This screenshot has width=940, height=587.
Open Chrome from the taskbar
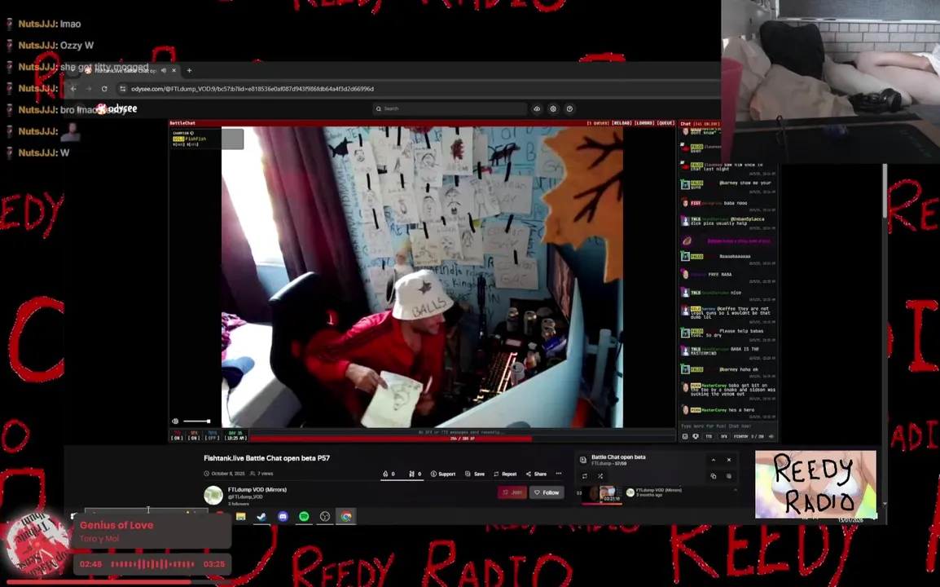pos(346,516)
